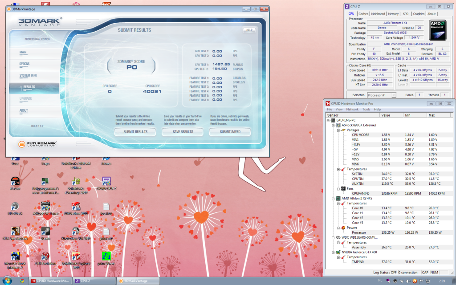This screenshot has height=285, width=456.
Task: Launch Google Chrome from the taskbar
Action: 22,281
